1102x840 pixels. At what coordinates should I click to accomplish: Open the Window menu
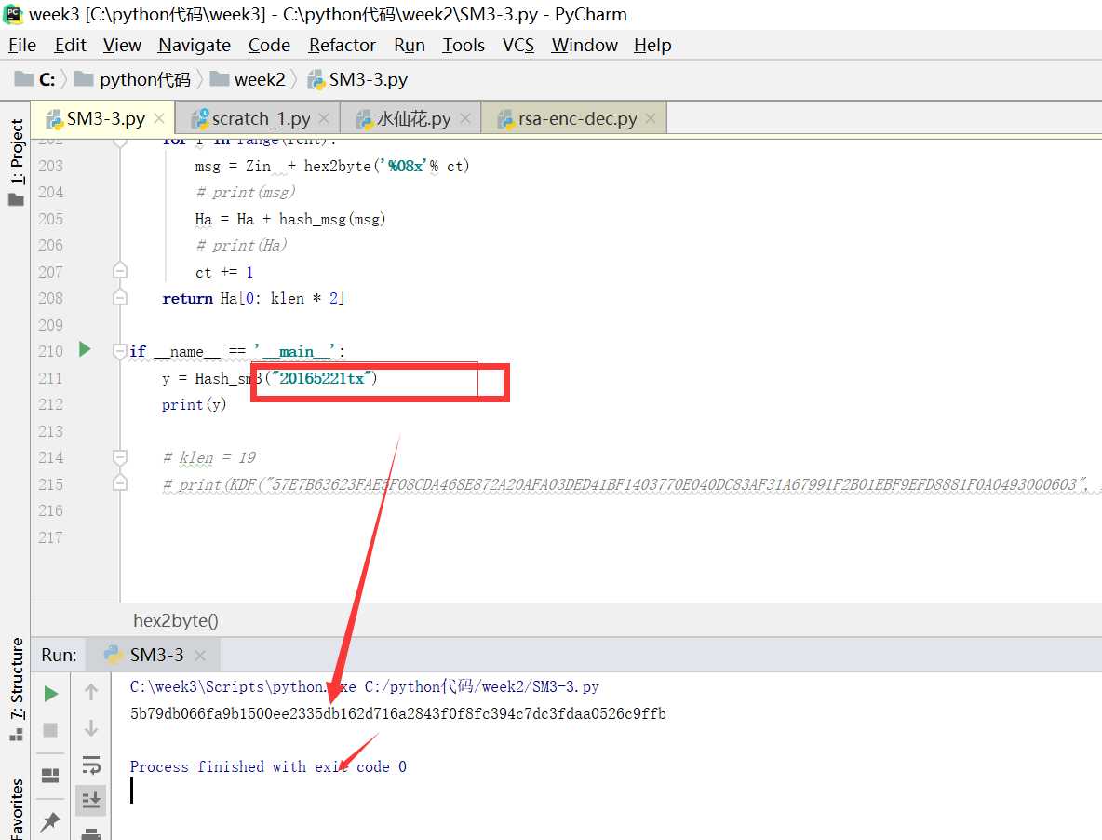click(x=585, y=45)
